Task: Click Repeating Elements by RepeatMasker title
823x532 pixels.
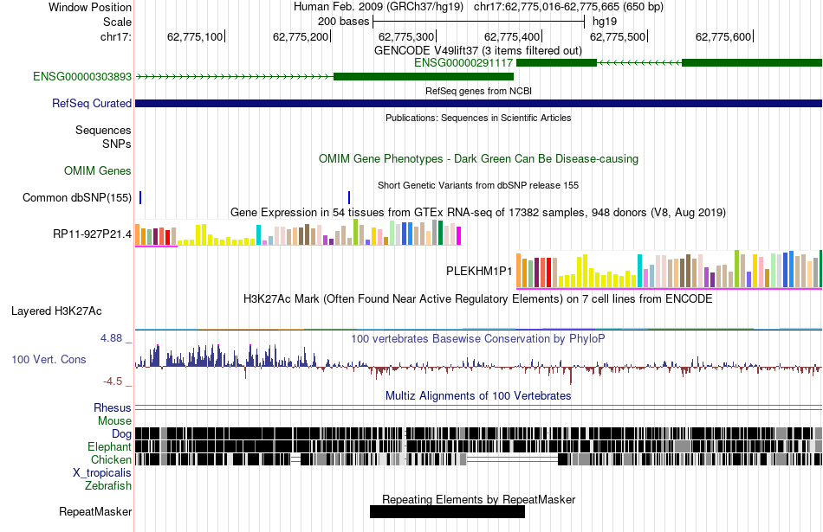Action: point(478,499)
